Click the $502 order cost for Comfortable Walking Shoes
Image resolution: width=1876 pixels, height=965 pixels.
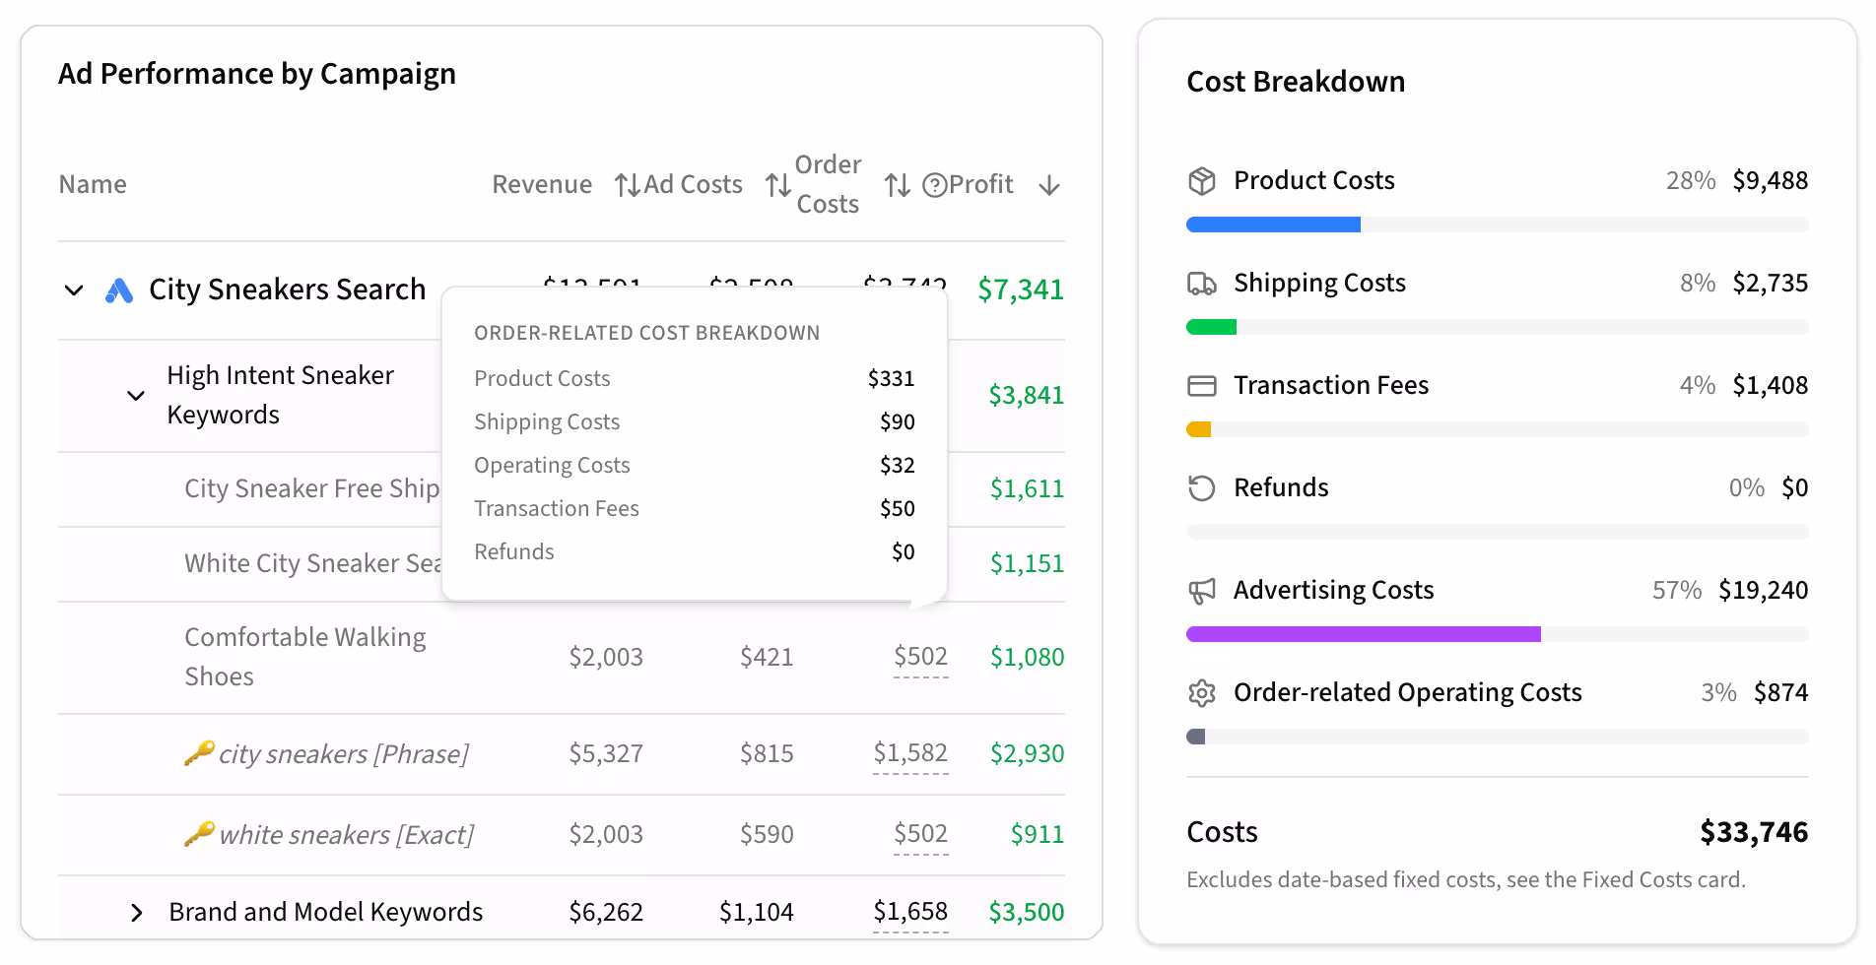[920, 657]
